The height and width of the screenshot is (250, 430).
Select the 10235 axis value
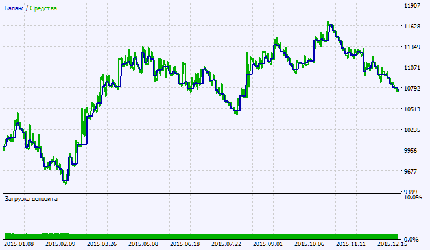[x=412, y=130]
